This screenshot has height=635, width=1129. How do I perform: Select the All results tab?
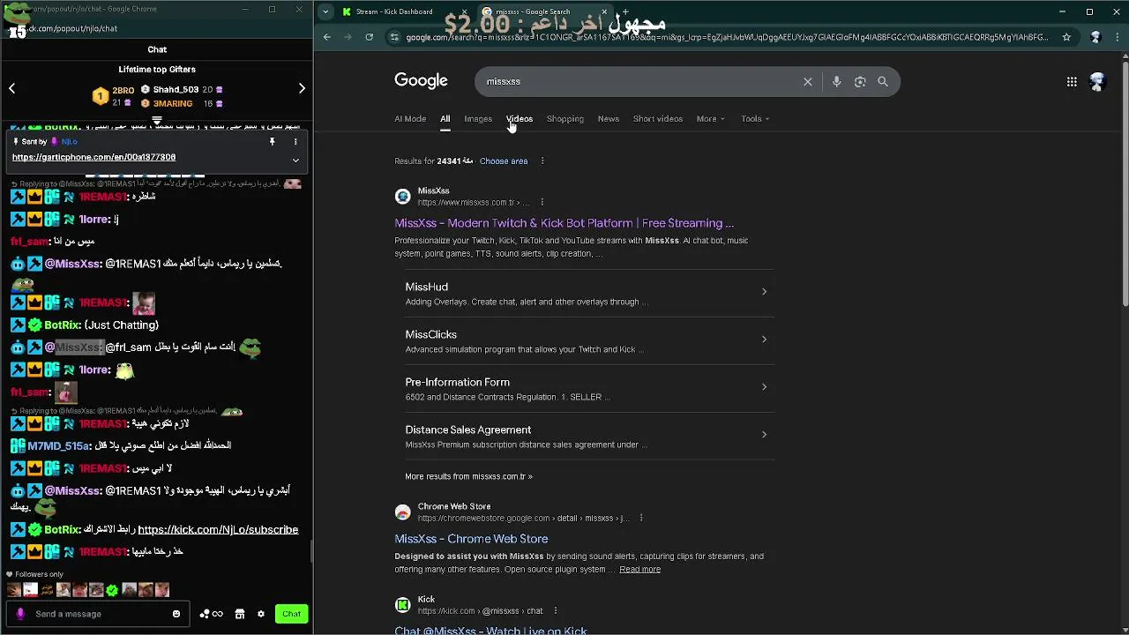click(x=445, y=118)
